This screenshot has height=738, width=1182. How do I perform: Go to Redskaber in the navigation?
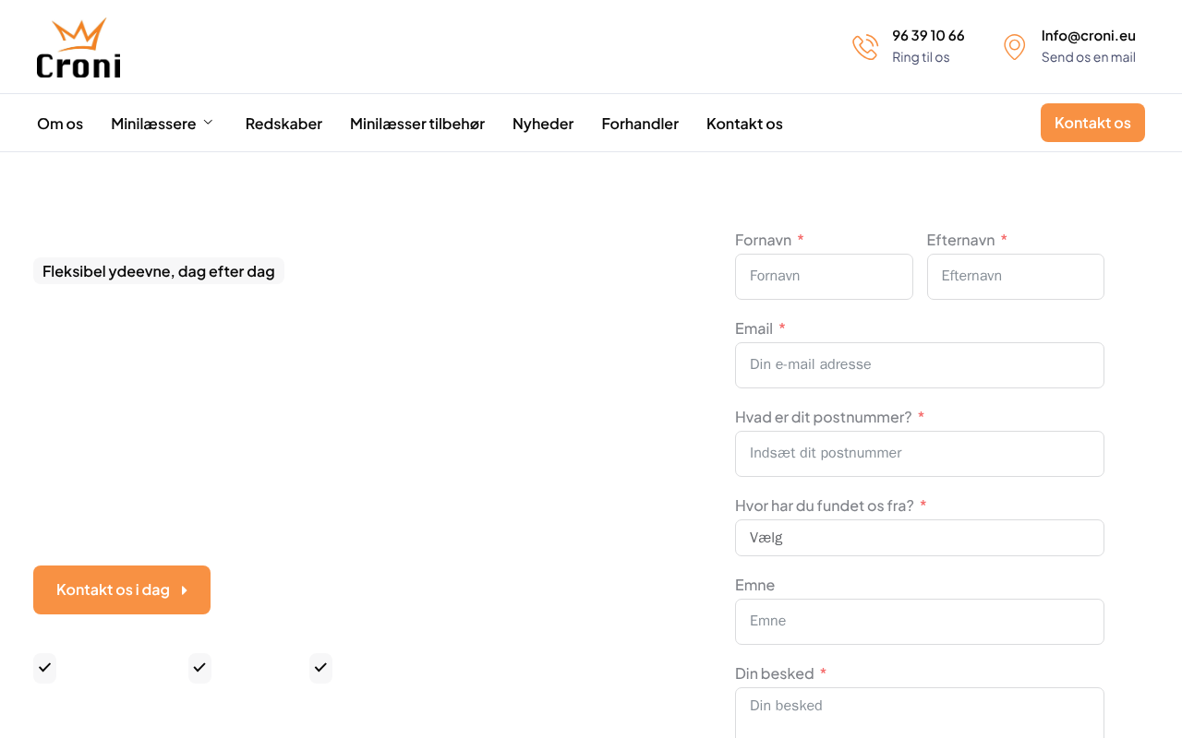click(283, 124)
